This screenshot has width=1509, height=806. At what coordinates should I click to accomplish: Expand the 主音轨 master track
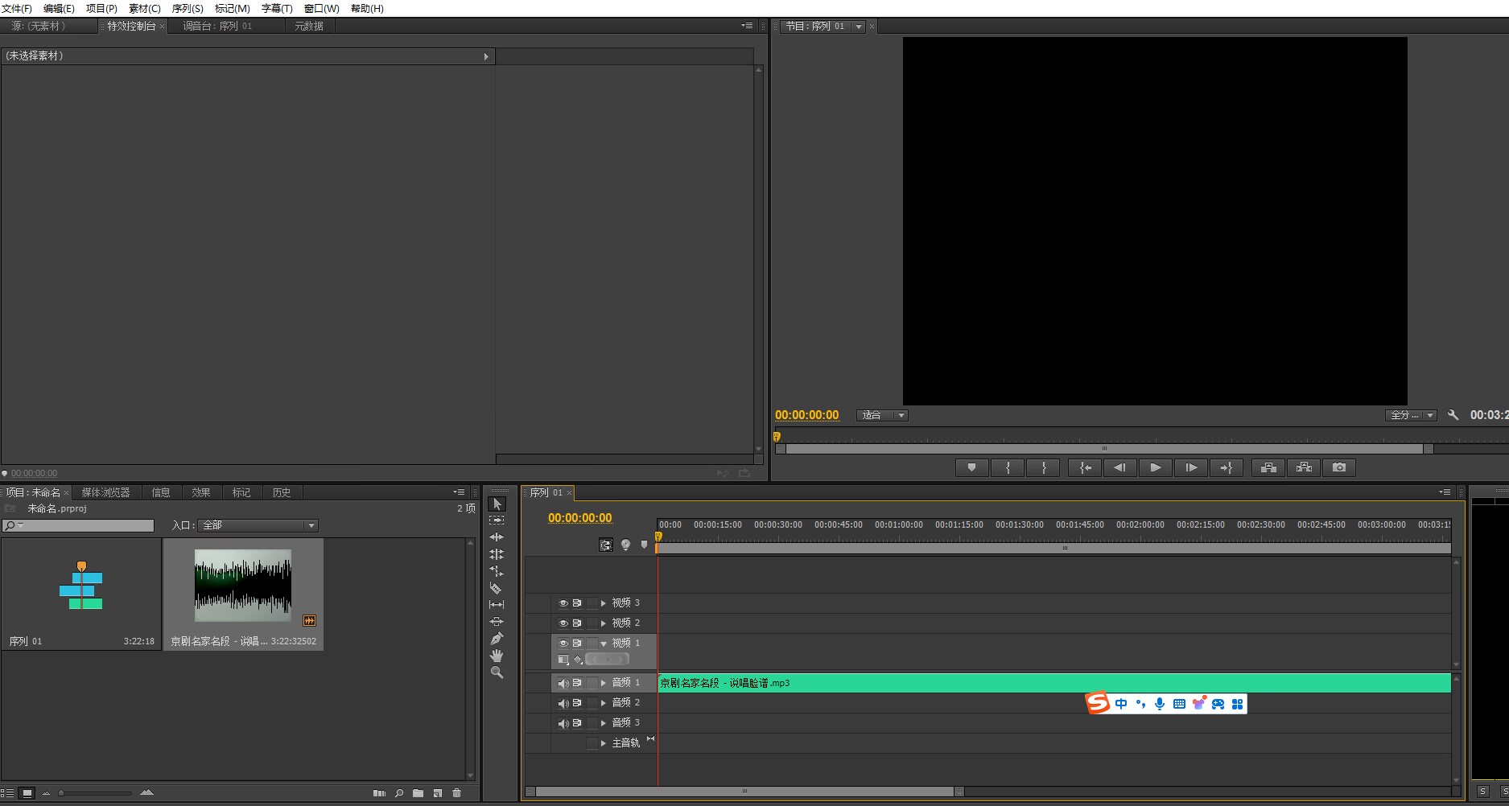[604, 743]
